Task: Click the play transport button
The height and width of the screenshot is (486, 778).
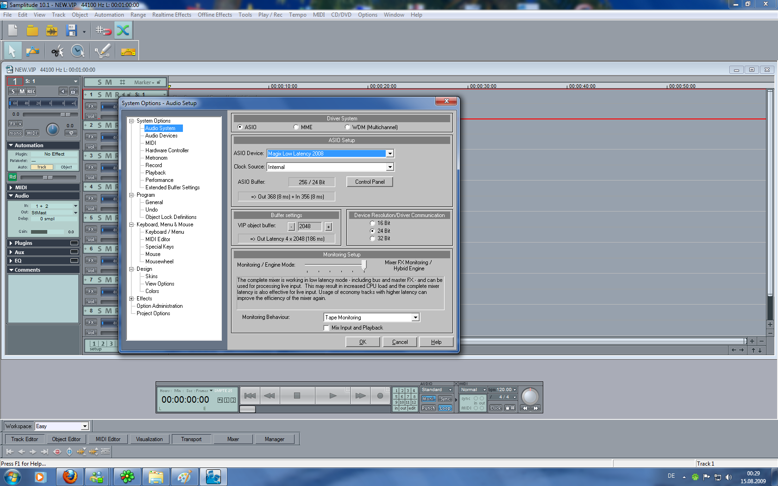Action: click(x=333, y=396)
